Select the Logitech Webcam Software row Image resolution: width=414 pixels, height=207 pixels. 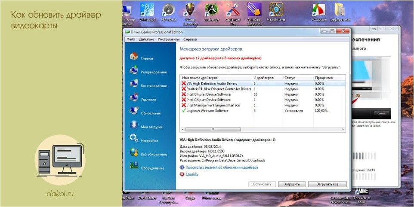[x=263, y=111]
